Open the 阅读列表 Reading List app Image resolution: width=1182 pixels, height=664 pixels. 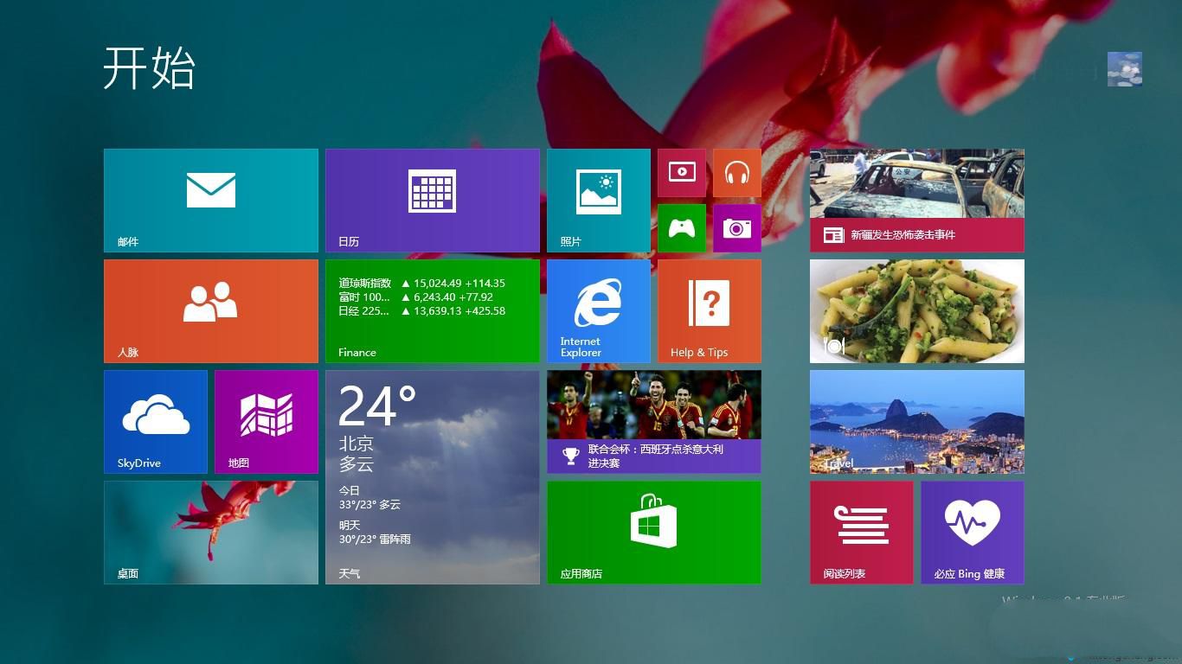point(861,532)
